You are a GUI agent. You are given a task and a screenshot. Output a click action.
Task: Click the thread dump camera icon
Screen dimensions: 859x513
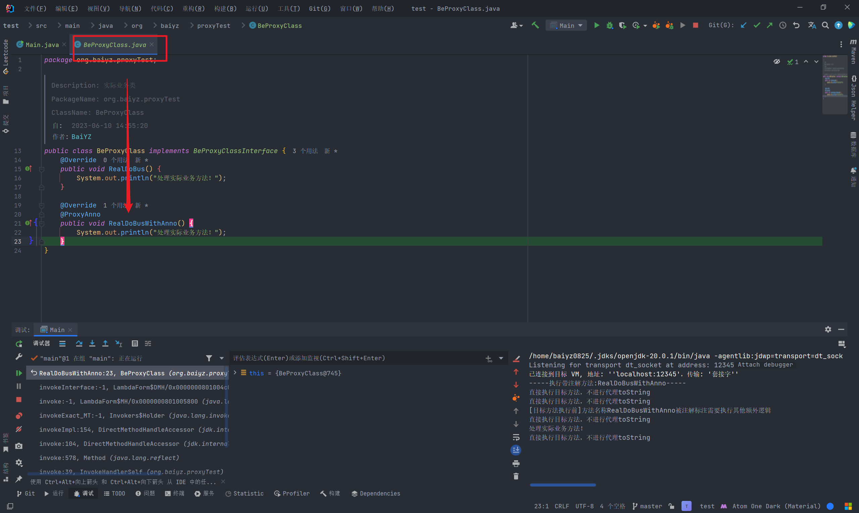click(x=19, y=446)
